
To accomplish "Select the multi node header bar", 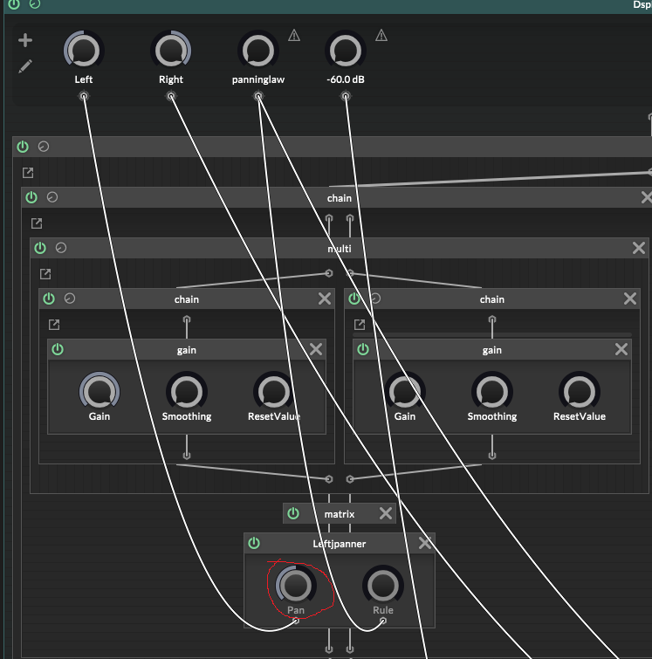I will point(340,249).
